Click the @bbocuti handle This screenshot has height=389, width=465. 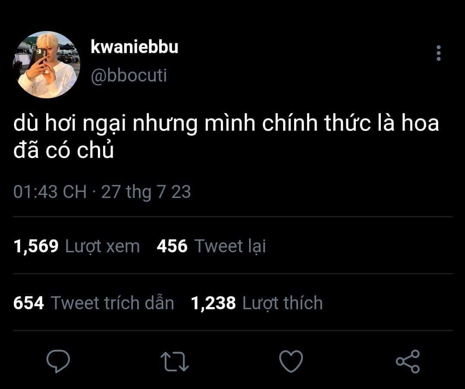click(x=129, y=75)
